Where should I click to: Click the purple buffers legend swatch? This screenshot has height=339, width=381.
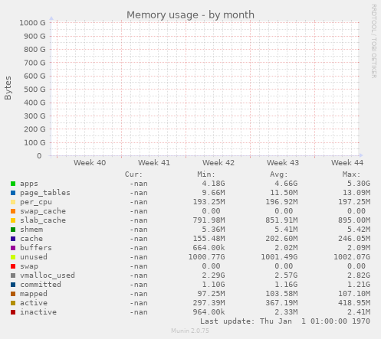pyautogui.click(x=13, y=248)
